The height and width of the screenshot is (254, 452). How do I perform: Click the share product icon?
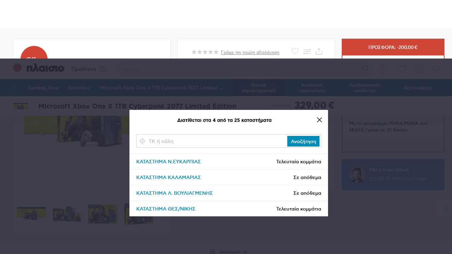319,51
